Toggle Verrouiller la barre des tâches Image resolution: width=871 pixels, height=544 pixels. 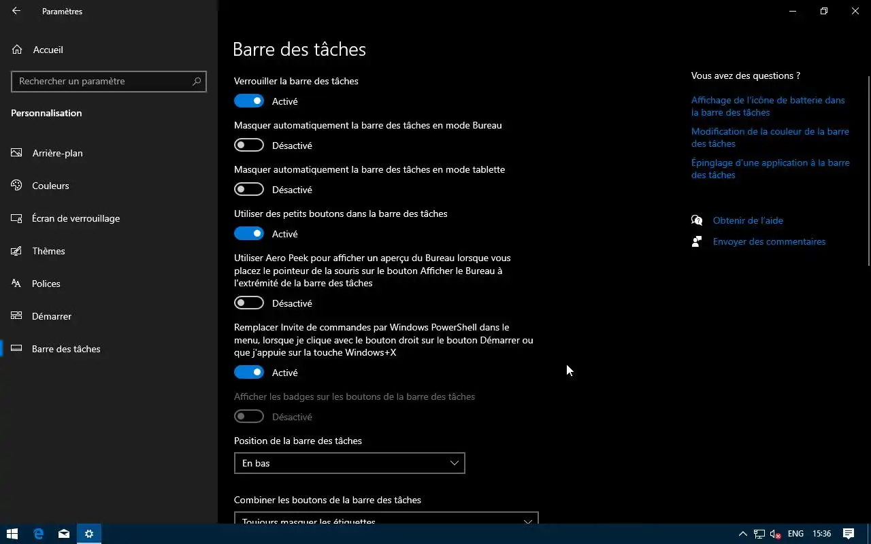tap(249, 101)
